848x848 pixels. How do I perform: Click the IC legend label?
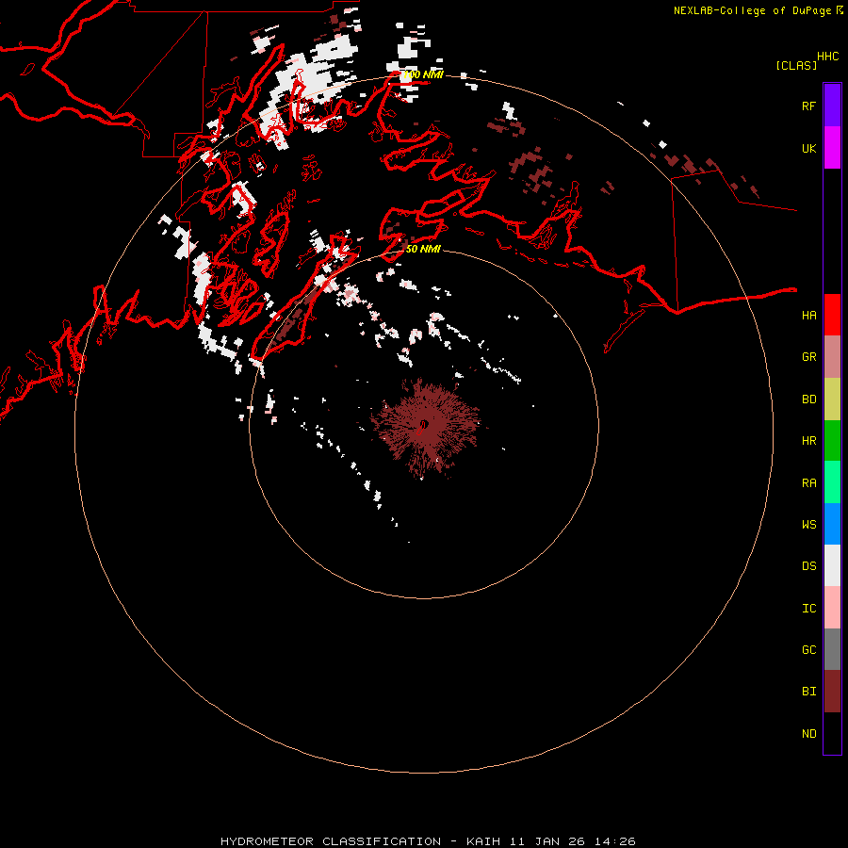tap(808, 609)
